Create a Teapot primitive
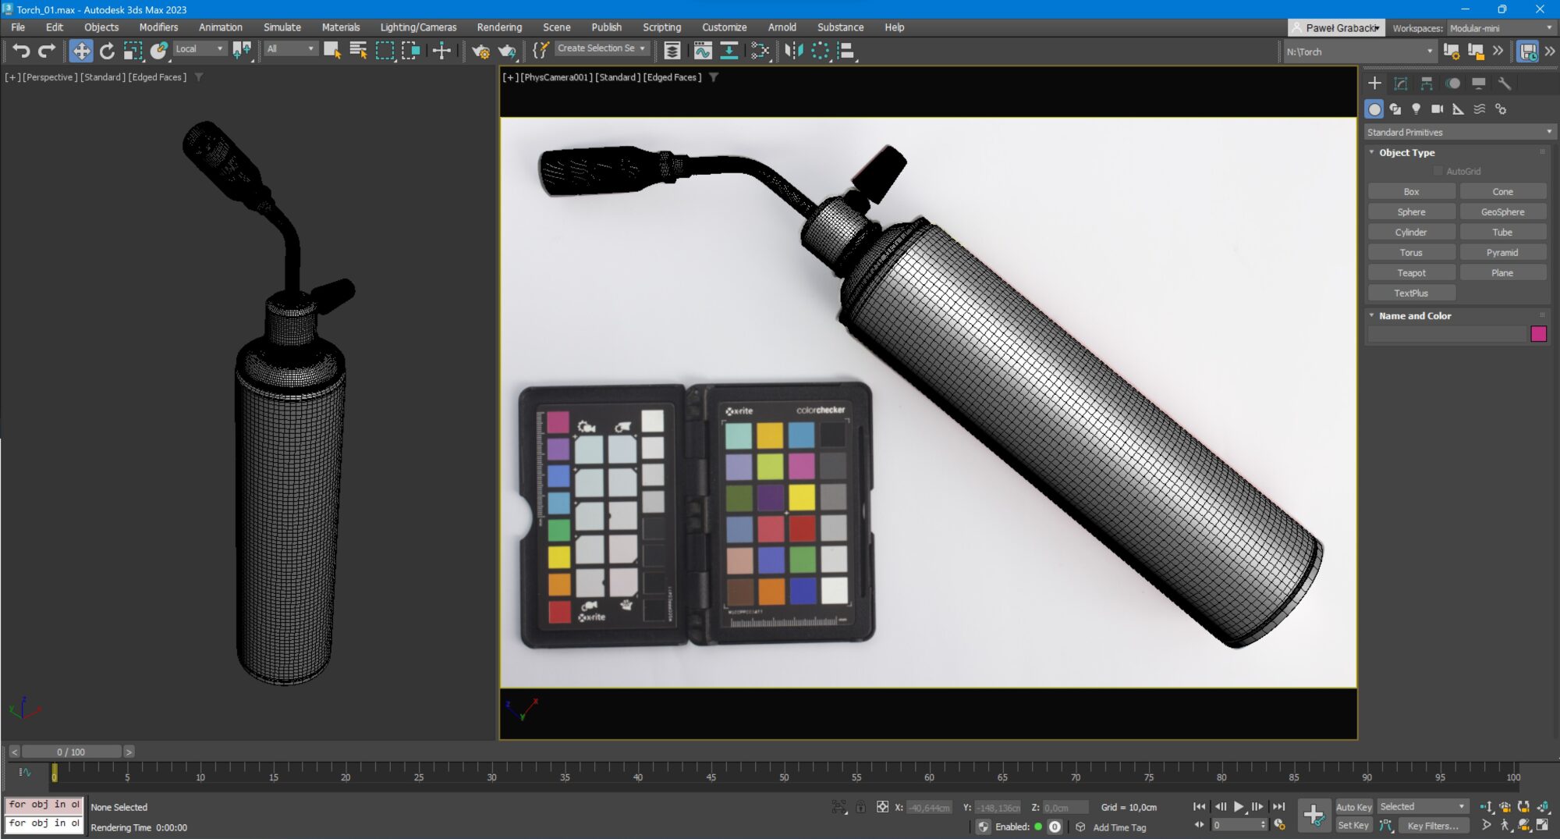 tap(1411, 272)
